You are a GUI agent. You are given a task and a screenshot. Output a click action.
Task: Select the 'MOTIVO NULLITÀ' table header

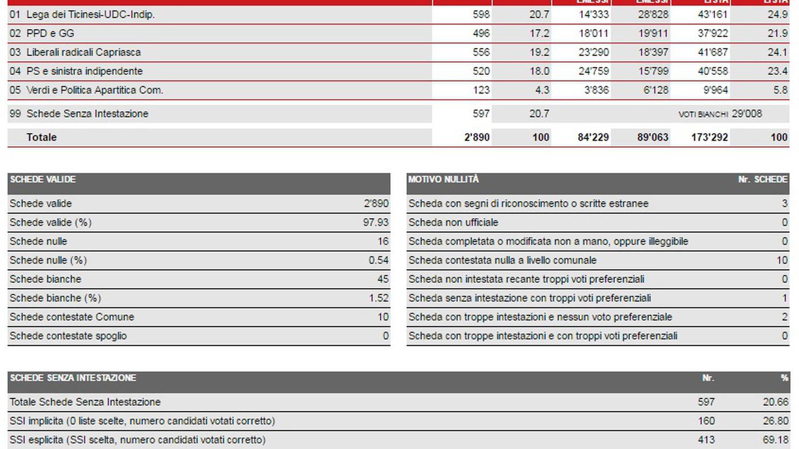[x=444, y=180]
